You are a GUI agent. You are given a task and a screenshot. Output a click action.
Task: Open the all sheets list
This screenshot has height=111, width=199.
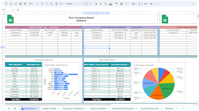pos(15,108)
